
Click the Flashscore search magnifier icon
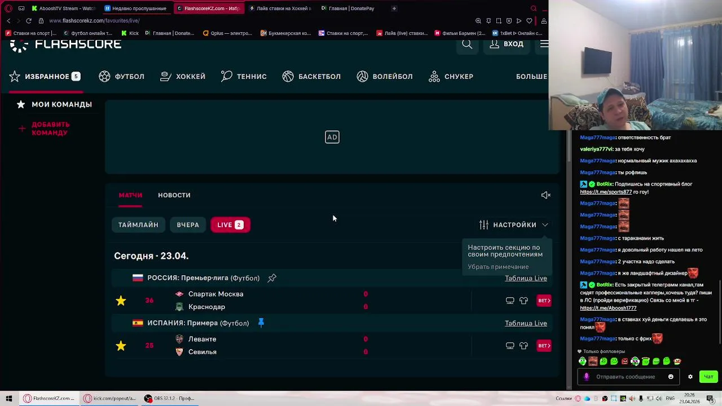tap(467, 44)
